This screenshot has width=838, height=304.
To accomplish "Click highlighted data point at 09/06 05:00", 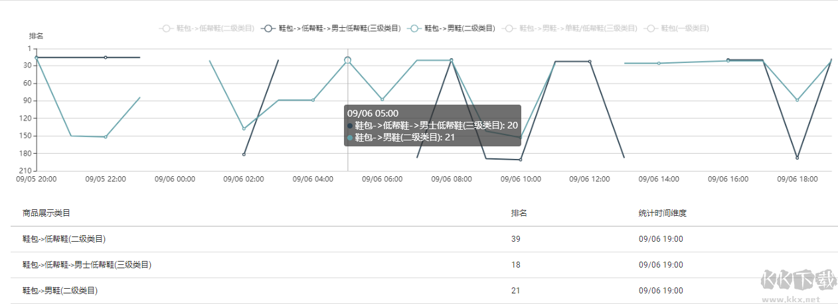I will click(348, 60).
